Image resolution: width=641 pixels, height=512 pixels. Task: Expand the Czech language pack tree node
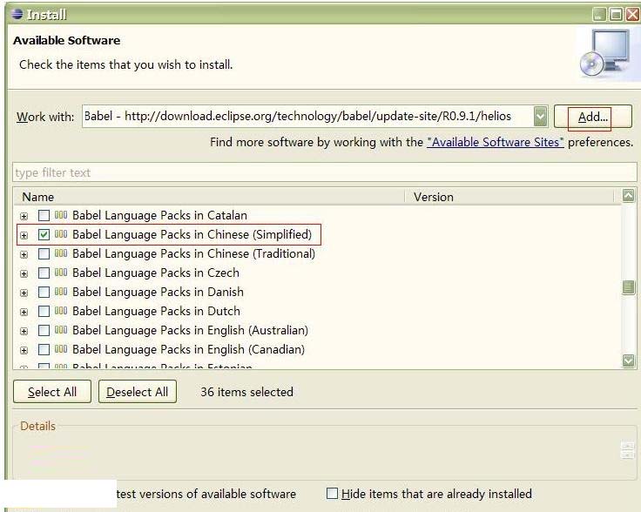click(24, 273)
